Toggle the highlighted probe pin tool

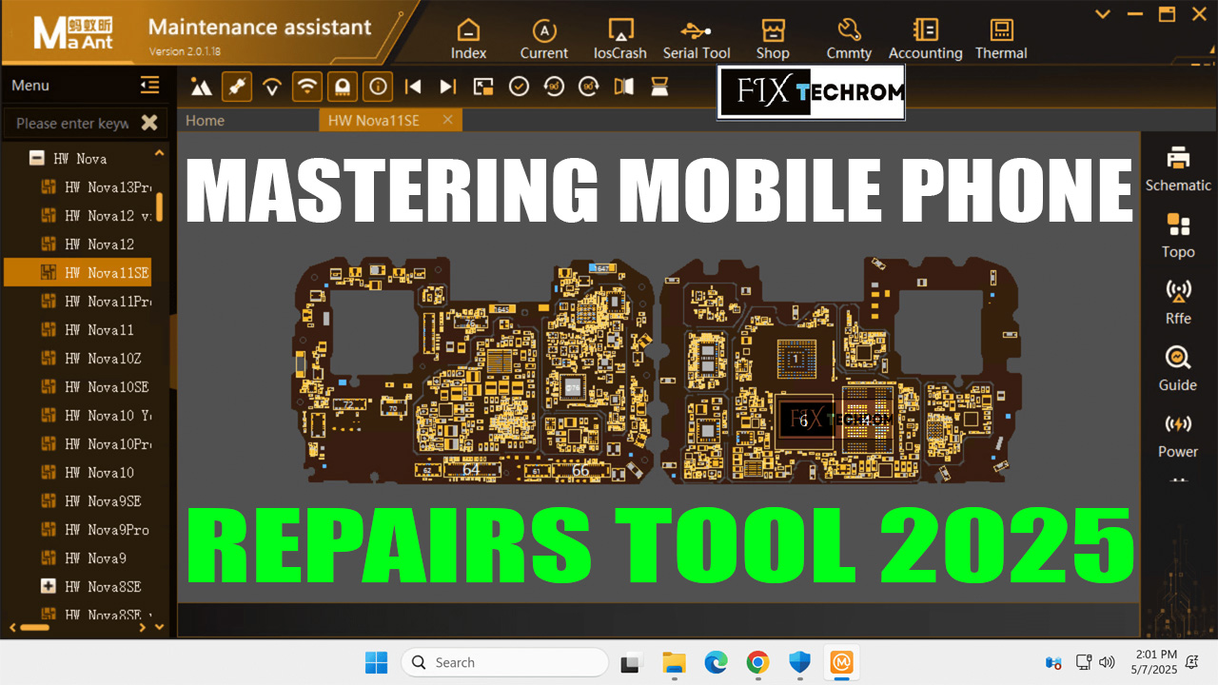pos(237,87)
